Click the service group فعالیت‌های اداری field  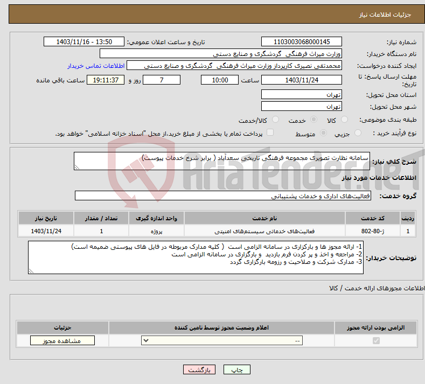coord(223,196)
